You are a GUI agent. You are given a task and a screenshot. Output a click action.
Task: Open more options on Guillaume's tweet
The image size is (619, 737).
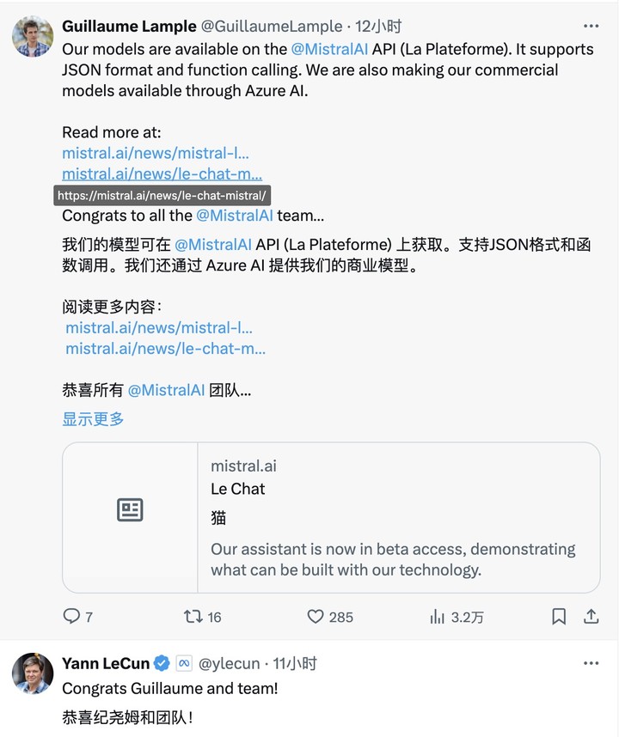(591, 27)
